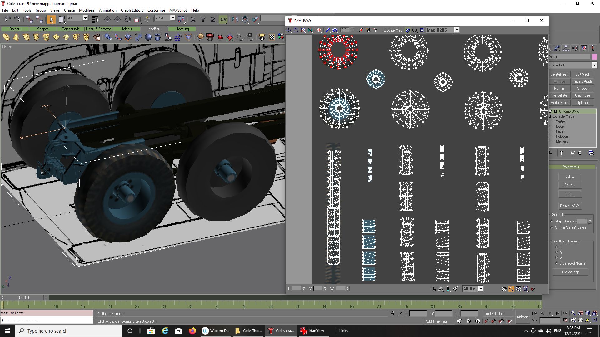This screenshot has width=600, height=337.
Task: Click the lock selection icon in UV editor
Action: tap(433, 289)
